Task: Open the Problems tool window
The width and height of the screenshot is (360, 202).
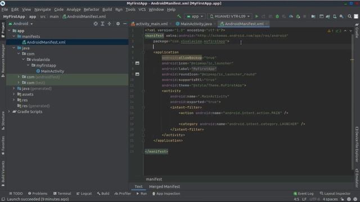Action: coord(38,194)
